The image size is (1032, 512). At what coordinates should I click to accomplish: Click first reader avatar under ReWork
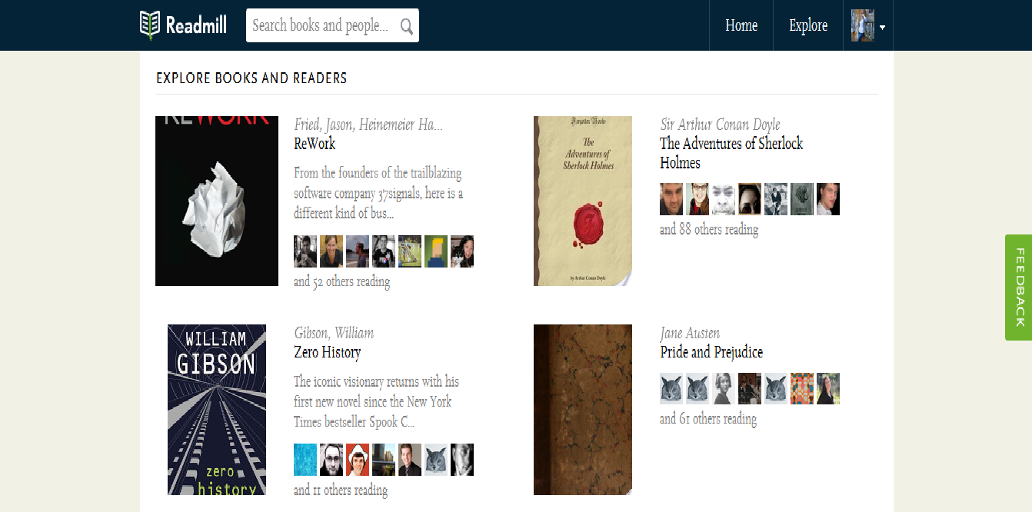305,251
